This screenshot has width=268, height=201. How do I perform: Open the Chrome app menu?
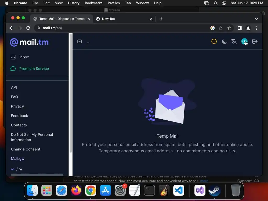coord(20,3)
